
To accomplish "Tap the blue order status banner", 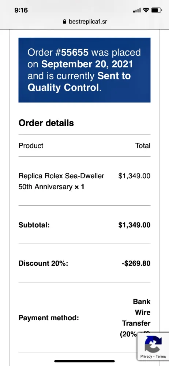I will pos(84,70).
